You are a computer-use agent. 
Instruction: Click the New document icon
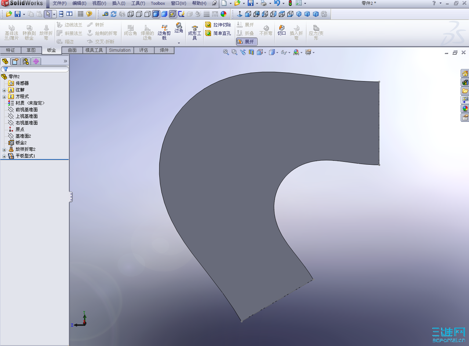pyautogui.click(x=224, y=3)
